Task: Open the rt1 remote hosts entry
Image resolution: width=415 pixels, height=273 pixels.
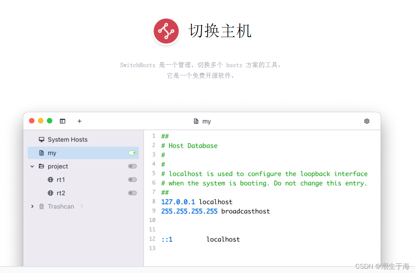Action: [x=83, y=180]
